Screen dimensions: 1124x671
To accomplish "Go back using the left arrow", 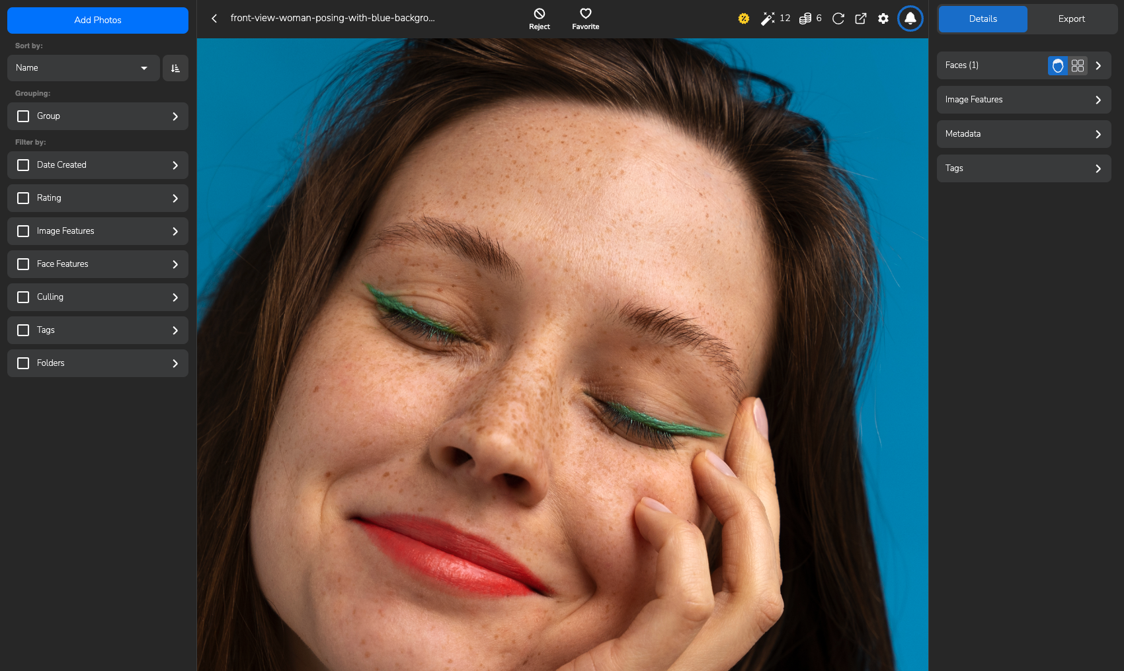I will (214, 18).
